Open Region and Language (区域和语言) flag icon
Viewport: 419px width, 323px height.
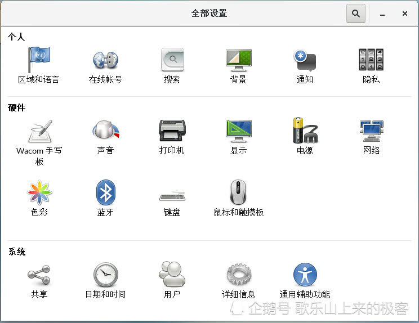click(39, 59)
